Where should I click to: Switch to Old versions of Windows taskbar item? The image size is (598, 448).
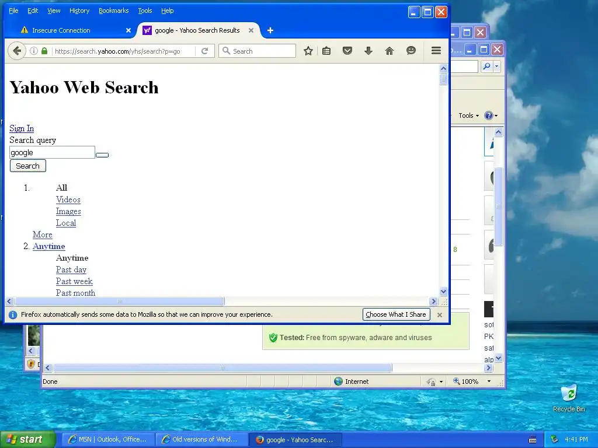(x=201, y=439)
